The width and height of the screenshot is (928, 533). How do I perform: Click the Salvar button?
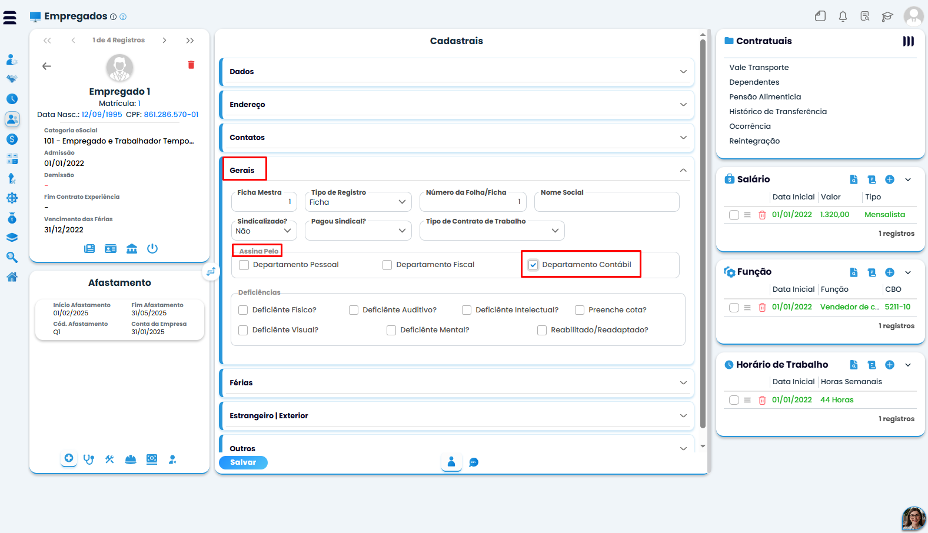(x=243, y=462)
